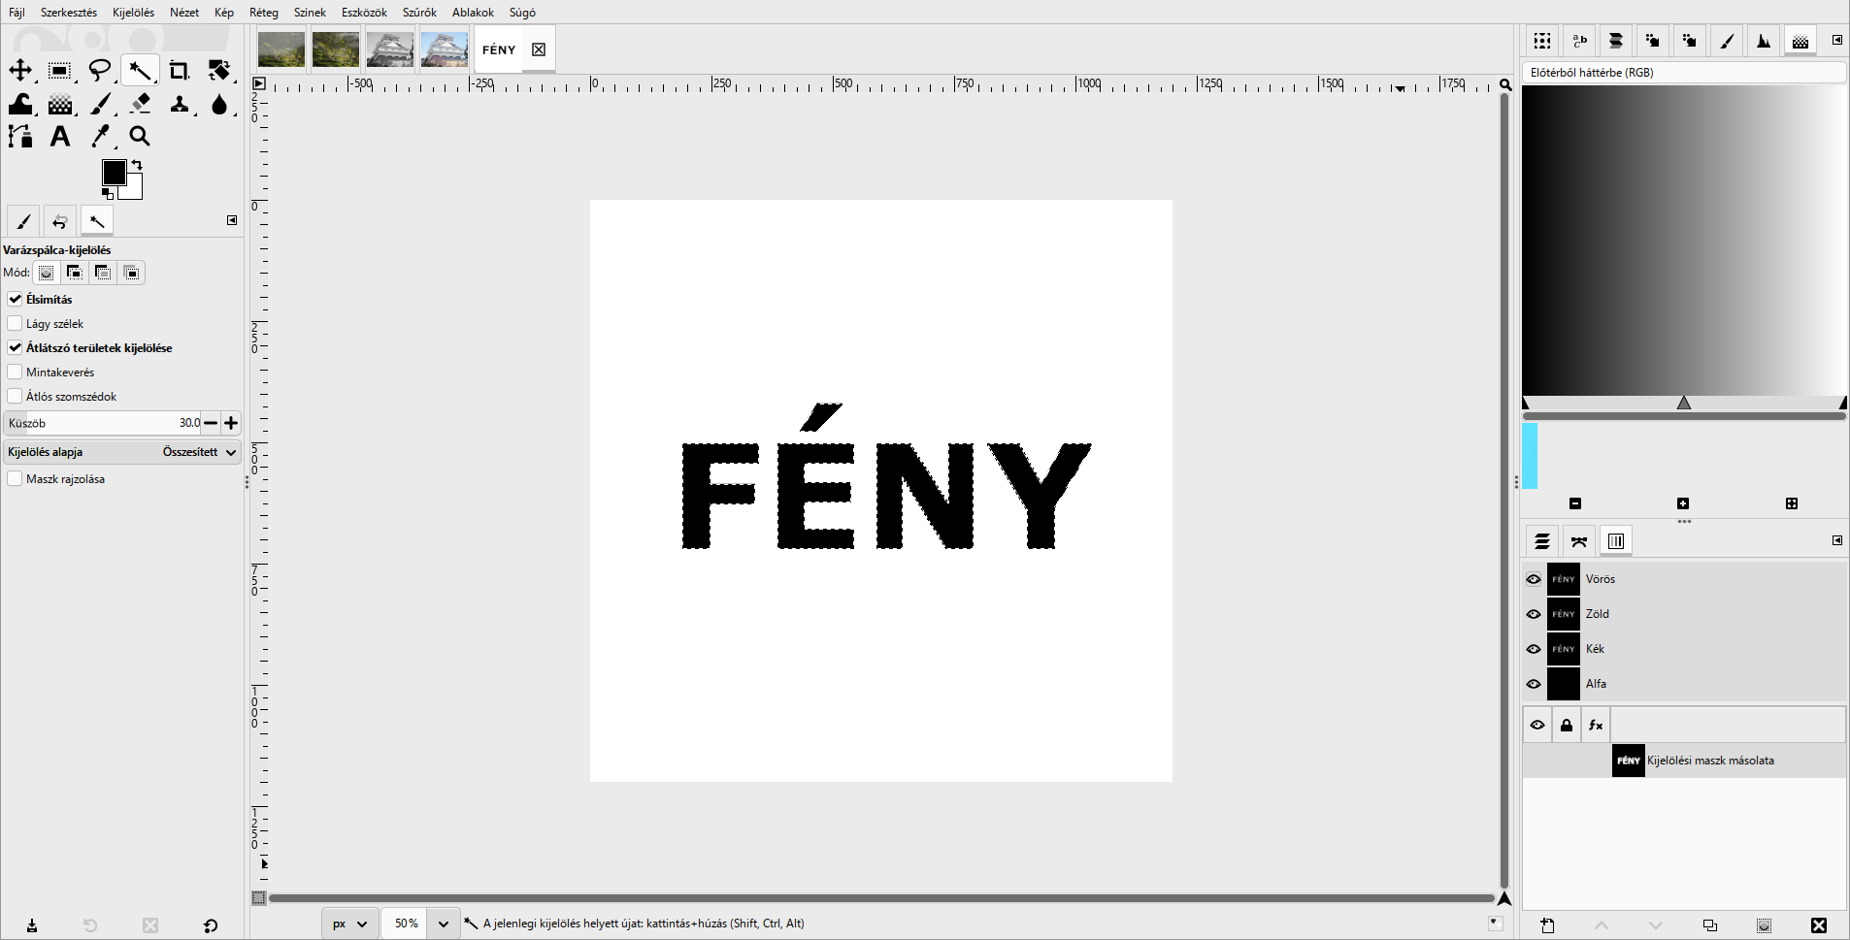
Task: Enable the Lágy szélek checkbox
Action: [15, 323]
